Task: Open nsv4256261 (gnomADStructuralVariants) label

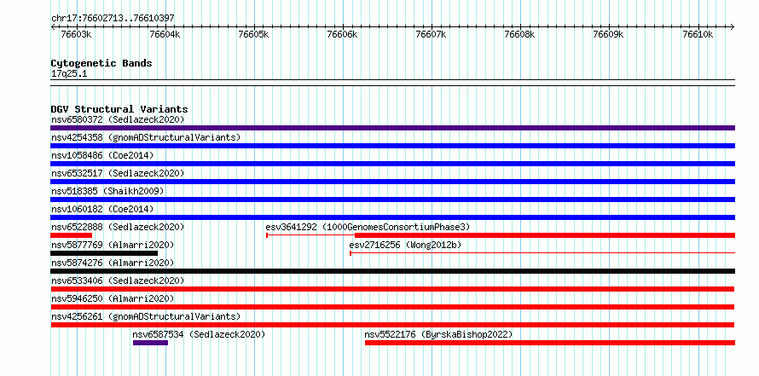Action: 146,316
